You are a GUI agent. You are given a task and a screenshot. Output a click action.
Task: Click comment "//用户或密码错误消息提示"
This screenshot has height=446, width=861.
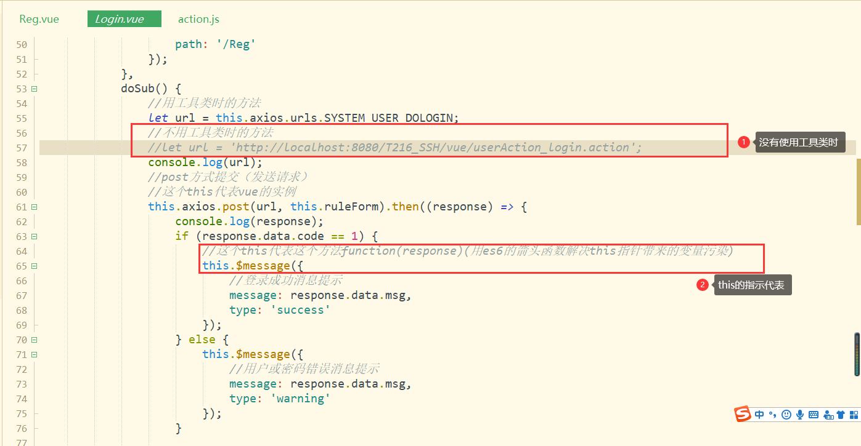[304, 369]
